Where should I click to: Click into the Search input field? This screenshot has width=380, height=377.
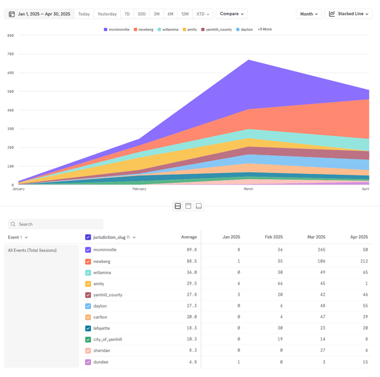(58, 224)
